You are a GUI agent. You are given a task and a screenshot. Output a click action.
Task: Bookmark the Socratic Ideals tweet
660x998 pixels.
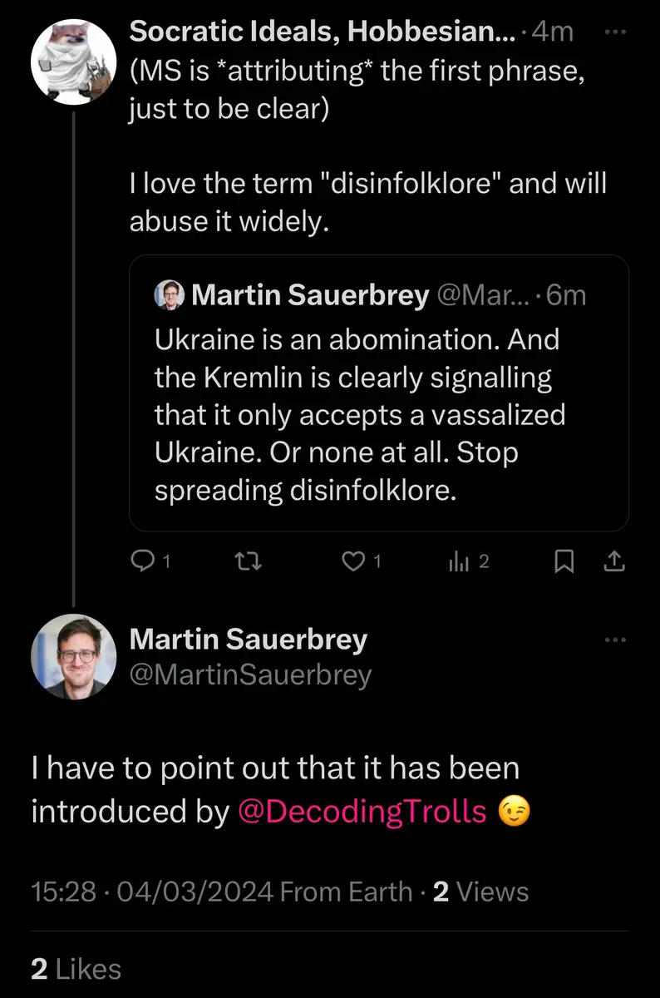[564, 563]
